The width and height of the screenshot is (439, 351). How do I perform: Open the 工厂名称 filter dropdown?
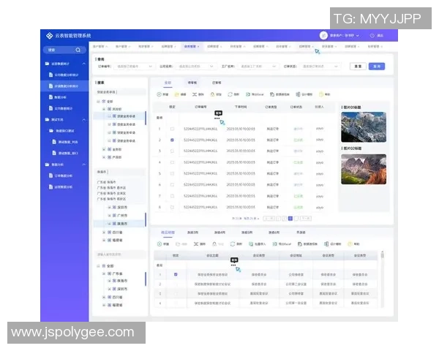tap(258, 67)
